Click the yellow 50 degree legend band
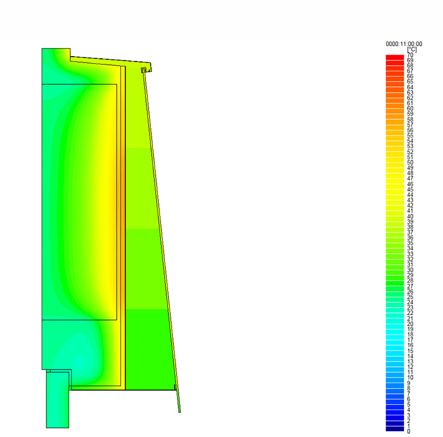 pyautogui.click(x=395, y=163)
